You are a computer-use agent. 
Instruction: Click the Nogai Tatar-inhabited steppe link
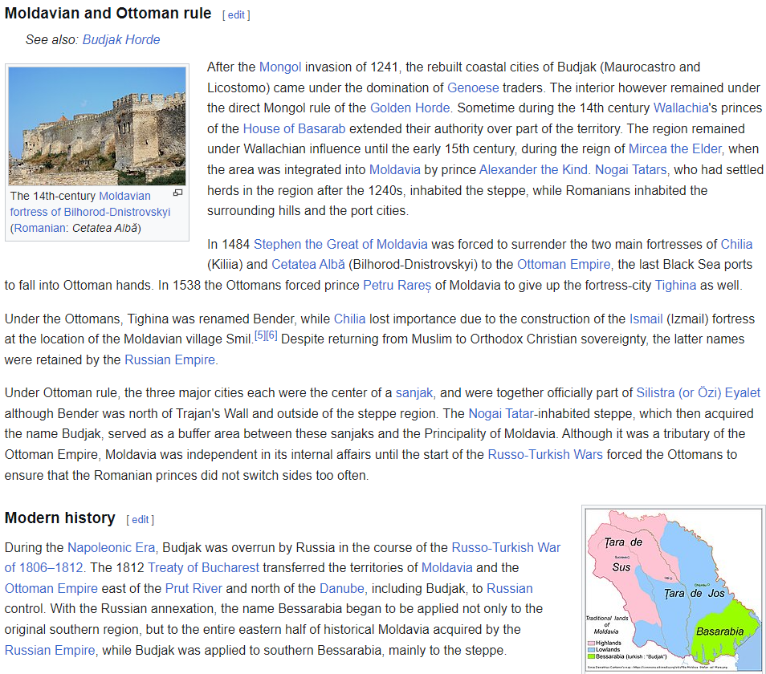501,414
